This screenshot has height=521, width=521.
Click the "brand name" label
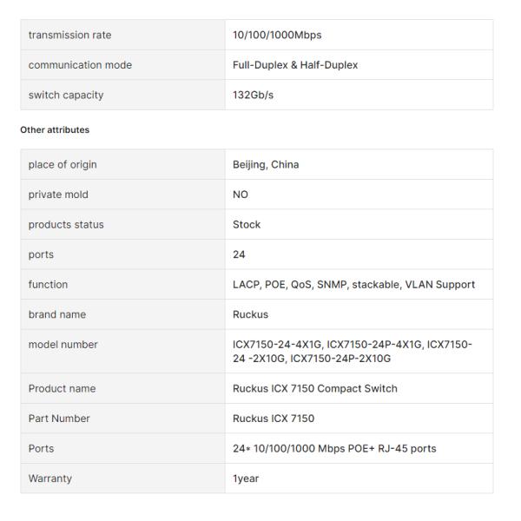pyautogui.click(x=57, y=314)
